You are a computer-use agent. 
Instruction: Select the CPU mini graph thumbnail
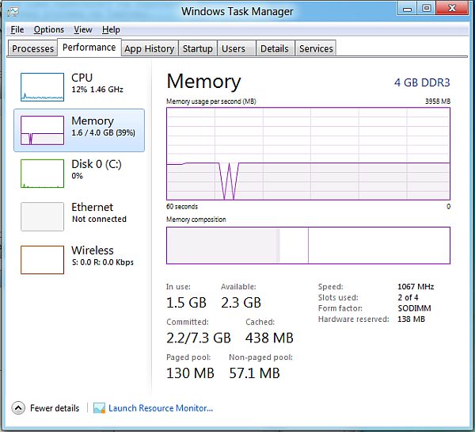coord(42,86)
